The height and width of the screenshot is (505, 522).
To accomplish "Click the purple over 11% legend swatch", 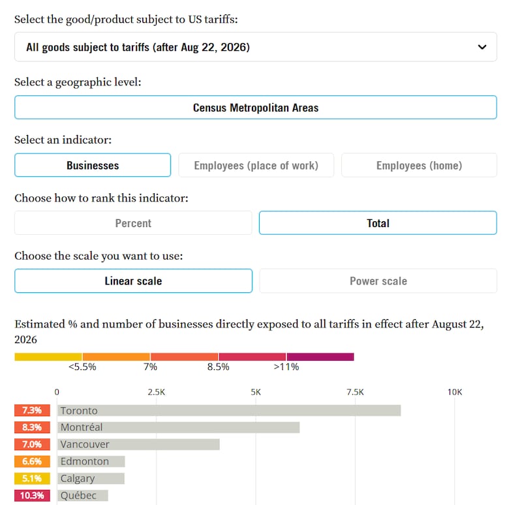I will [x=320, y=357].
